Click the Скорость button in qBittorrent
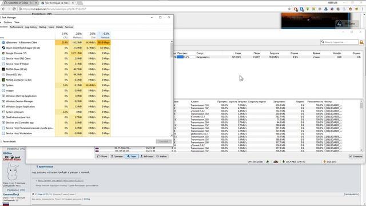Viewport: 366px width, 206px height. click(356, 156)
